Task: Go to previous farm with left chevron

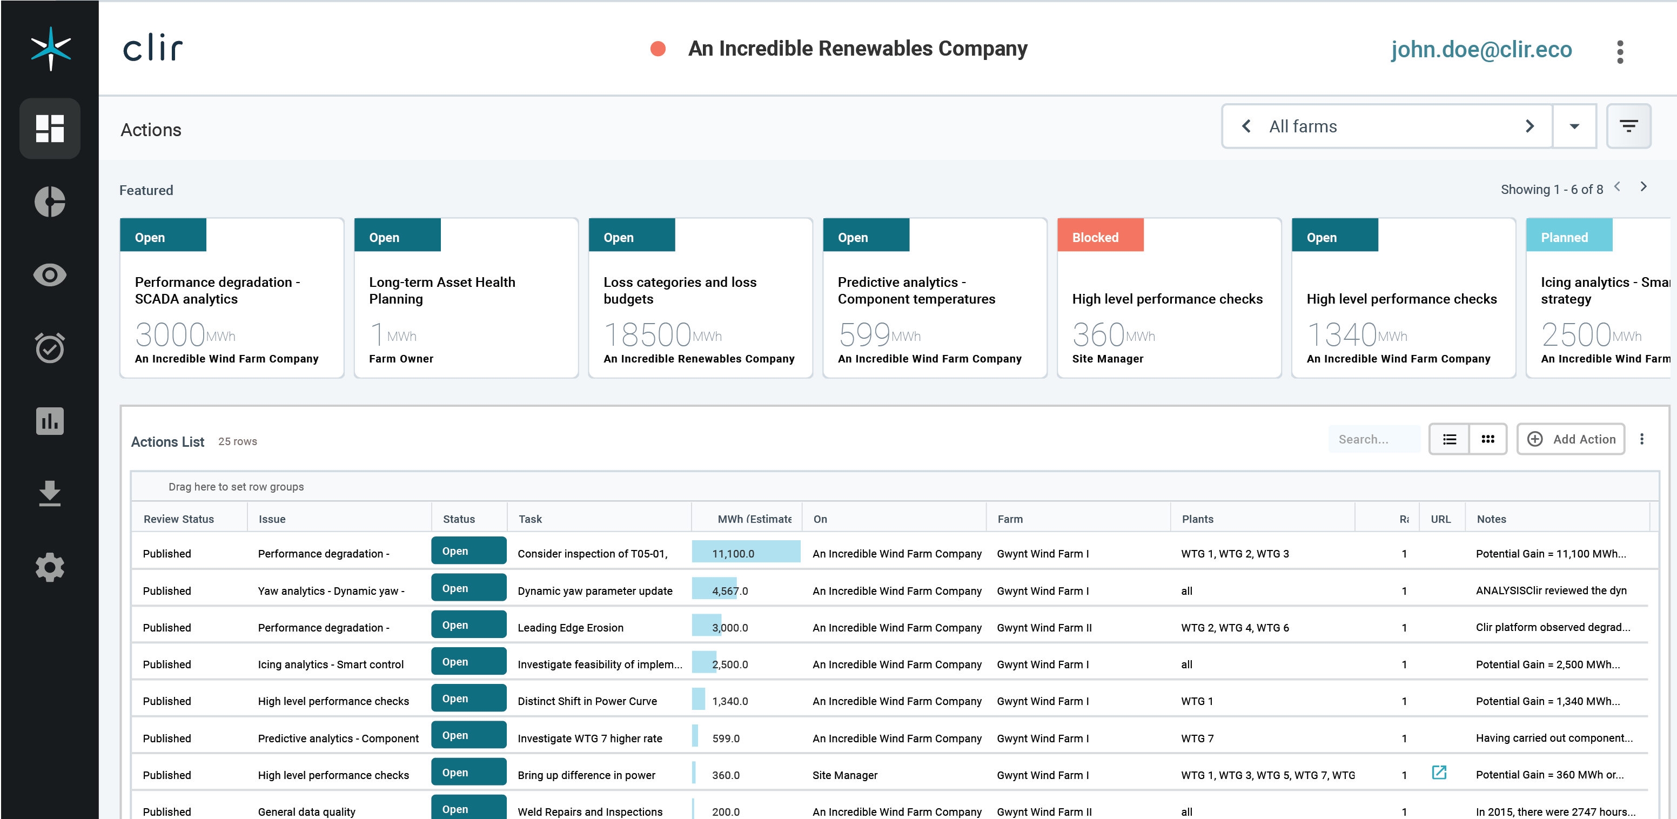Action: [1246, 126]
